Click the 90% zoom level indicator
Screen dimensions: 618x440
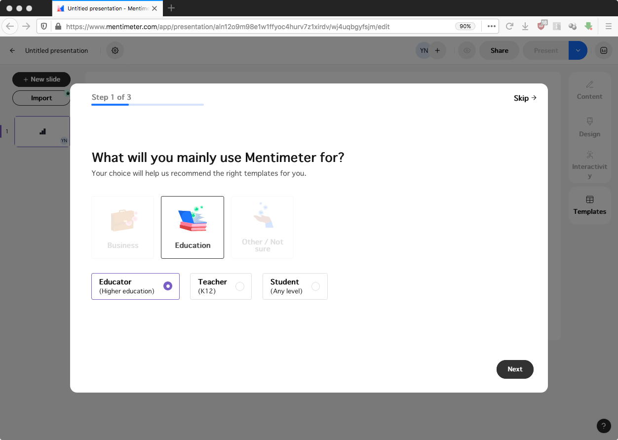tap(465, 27)
